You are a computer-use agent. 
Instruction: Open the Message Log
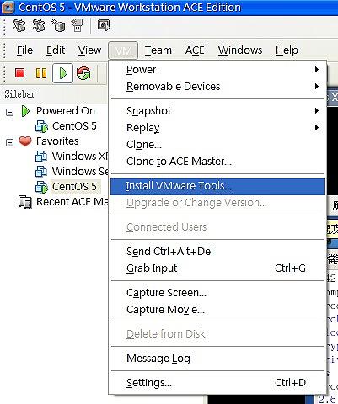[x=217, y=359]
